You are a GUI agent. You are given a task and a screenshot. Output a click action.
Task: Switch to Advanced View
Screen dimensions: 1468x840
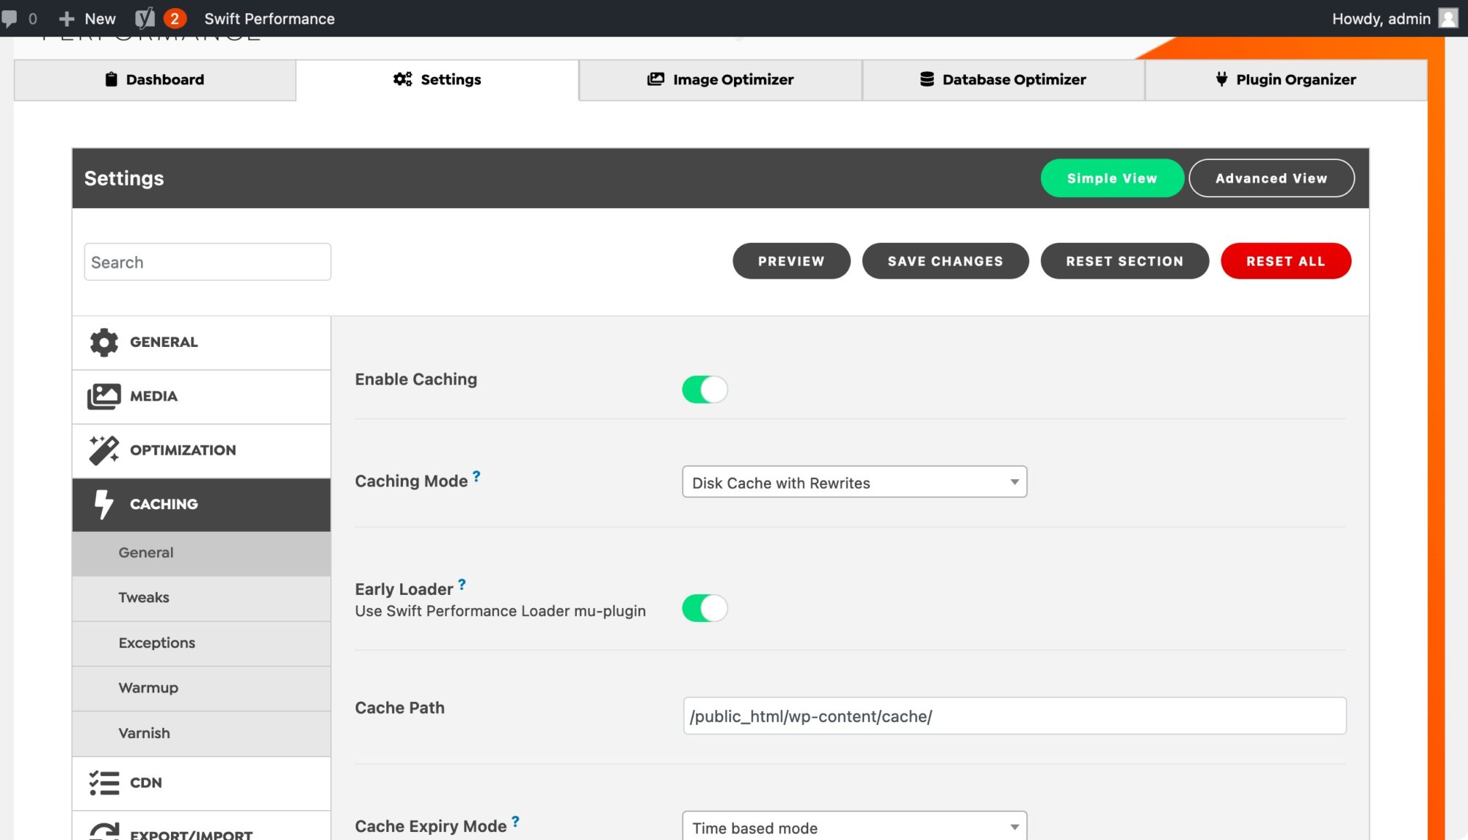[x=1271, y=178]
